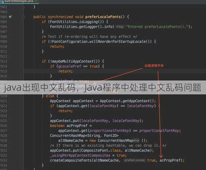Click AppContext.getAppContext() call
Image resolution: width=206 pixels, height=170 pixels.
tap(127, 101)
